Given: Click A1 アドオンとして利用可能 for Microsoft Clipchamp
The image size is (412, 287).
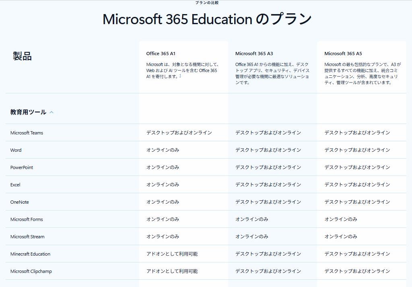Looking at the screenshot, I should tap(172, 271).
